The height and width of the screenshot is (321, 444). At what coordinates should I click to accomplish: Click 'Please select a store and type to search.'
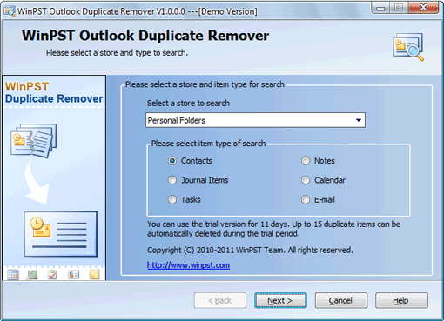click(x=117, y=53)
